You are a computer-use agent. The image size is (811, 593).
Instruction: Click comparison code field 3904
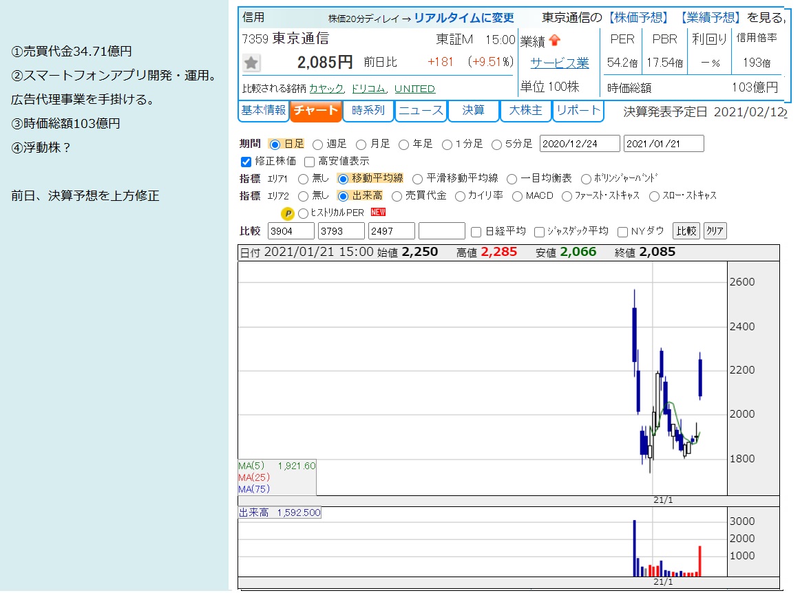[291, 231]
